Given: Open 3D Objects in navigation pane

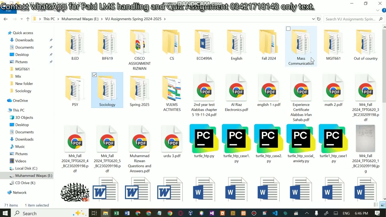Looking at the screenshot, I should click(24, 118).
